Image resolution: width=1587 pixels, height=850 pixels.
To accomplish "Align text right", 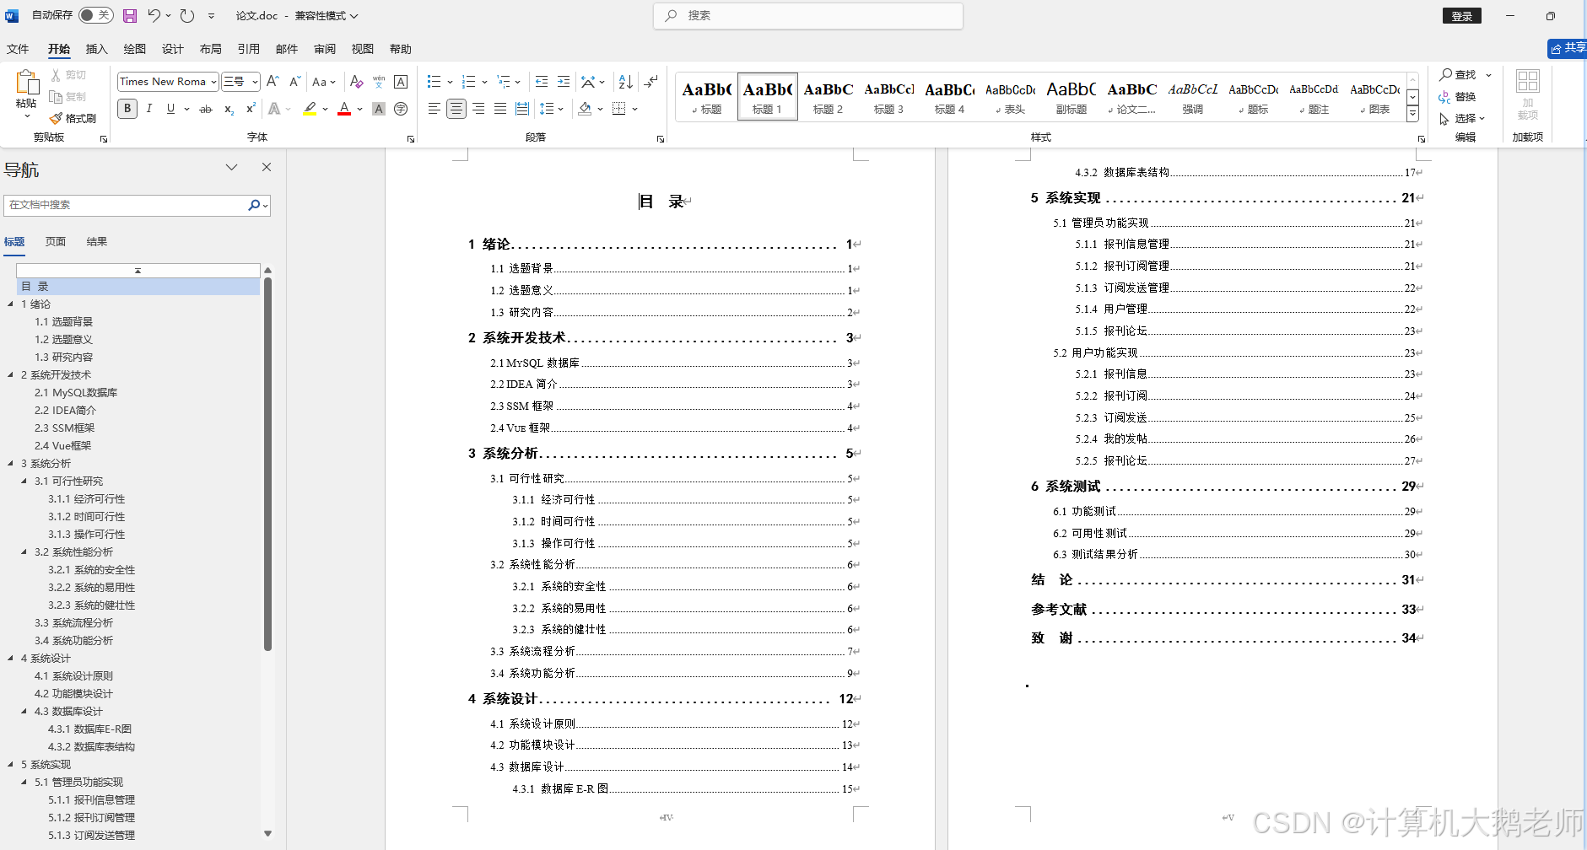I will coord(478,109).
